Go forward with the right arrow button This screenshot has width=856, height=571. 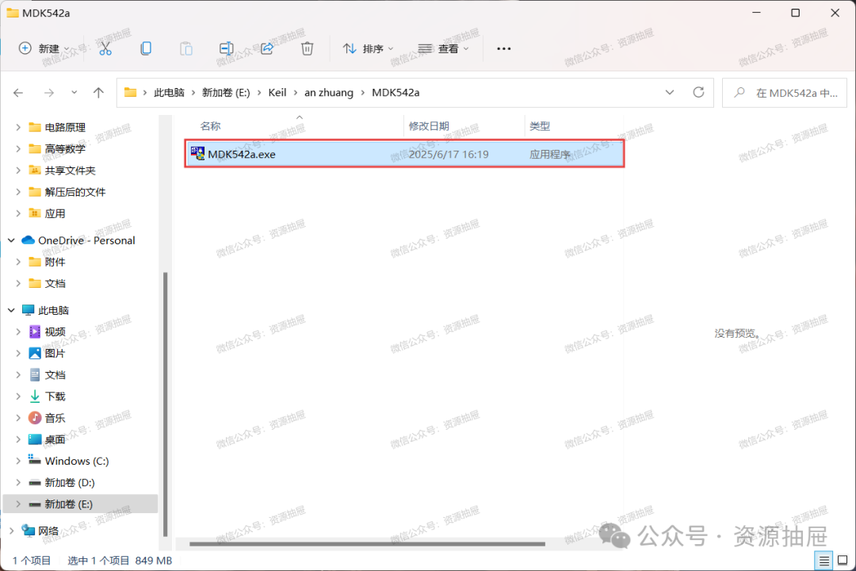pos(49,93)
